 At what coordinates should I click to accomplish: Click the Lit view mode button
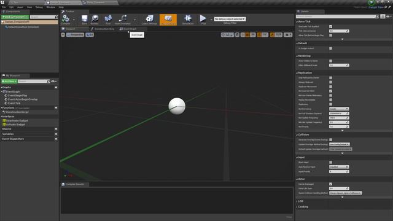click(90, 35)
